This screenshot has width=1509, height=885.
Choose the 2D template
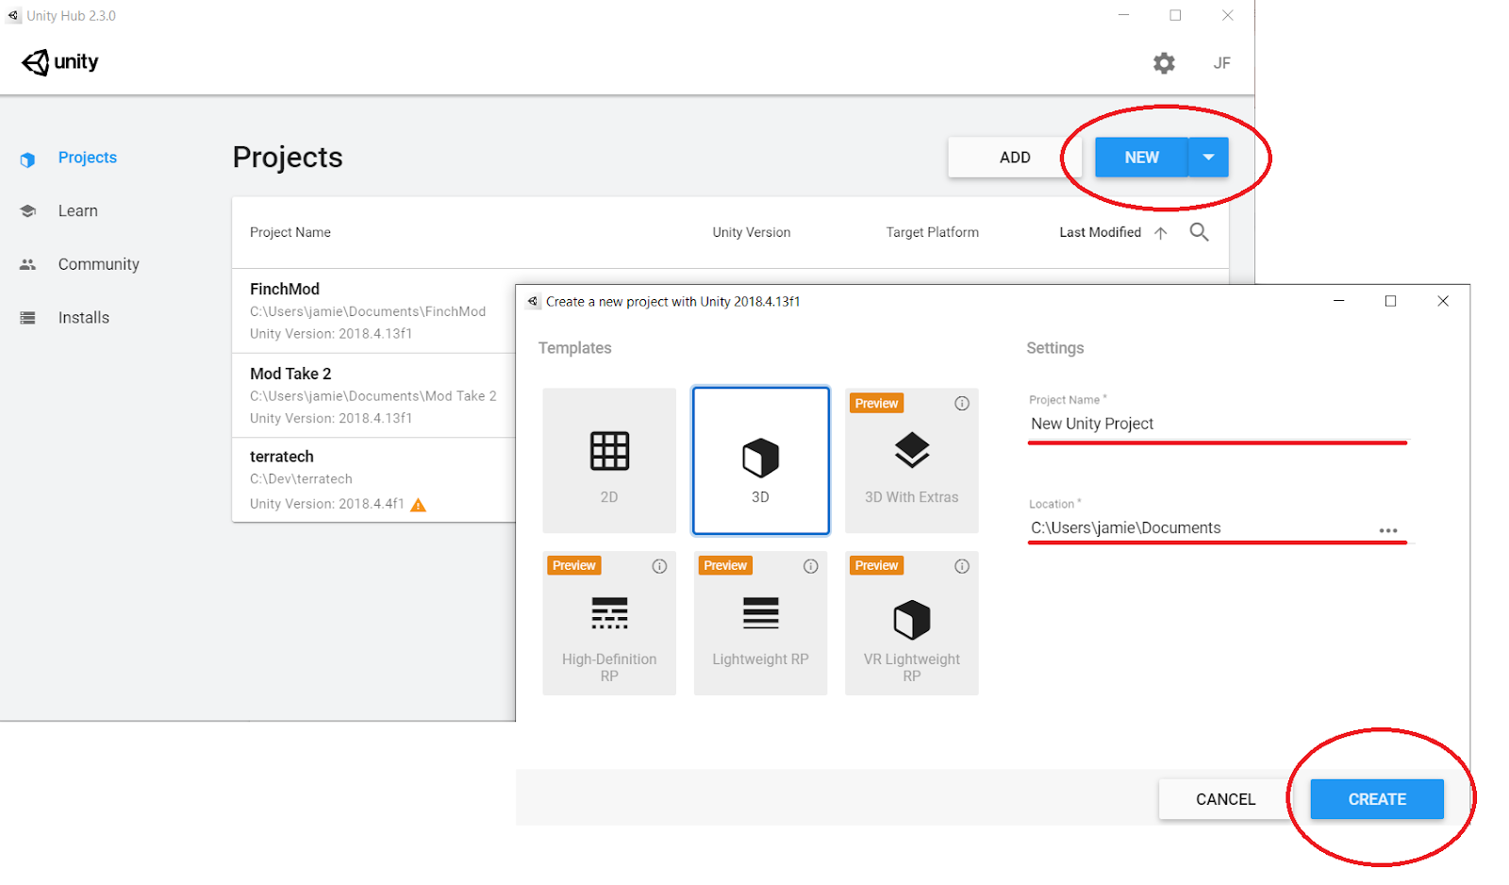point(609,460)
